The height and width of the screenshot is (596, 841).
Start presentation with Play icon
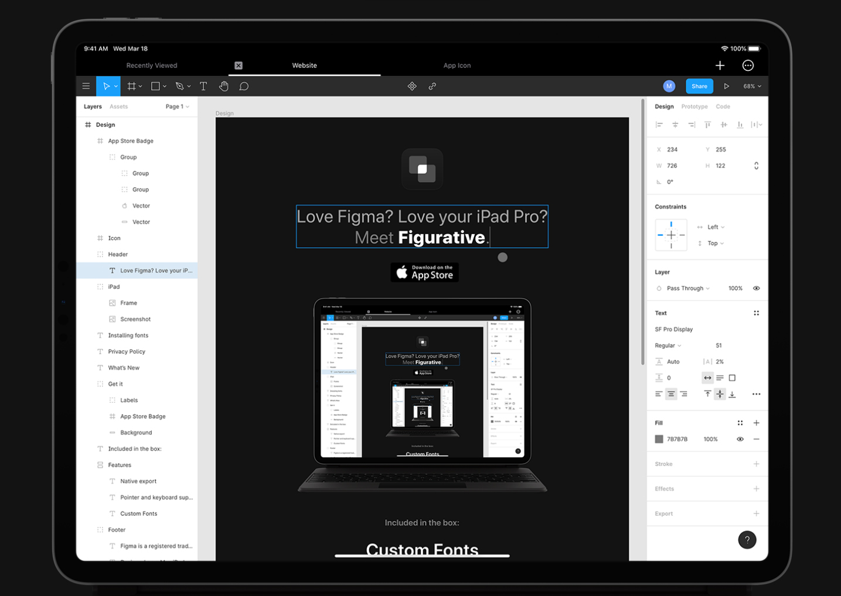726,86
